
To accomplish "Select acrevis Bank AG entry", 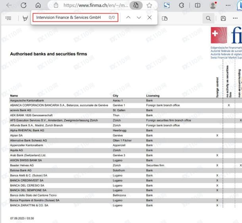I will (x=21, y=110).
